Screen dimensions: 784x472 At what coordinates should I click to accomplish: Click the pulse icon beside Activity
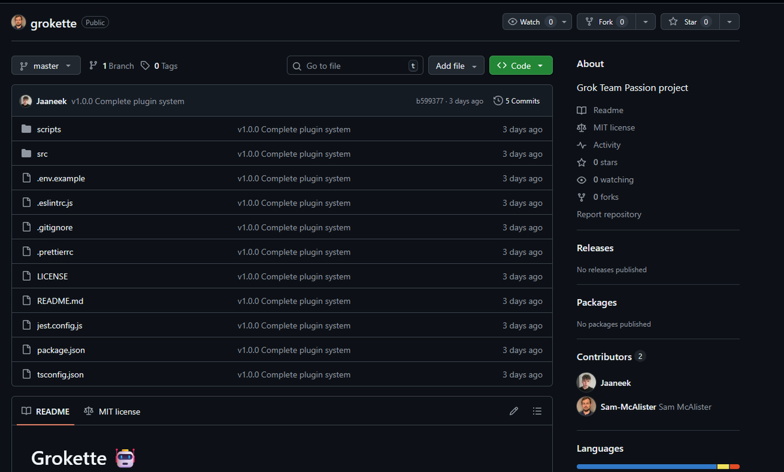pos(581,145)
